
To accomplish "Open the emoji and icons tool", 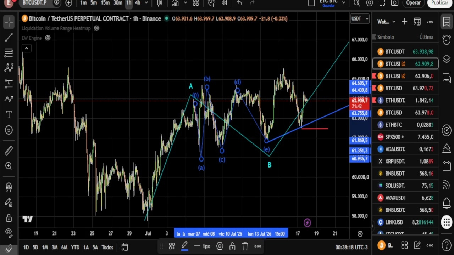I will [x=9, y=130].
